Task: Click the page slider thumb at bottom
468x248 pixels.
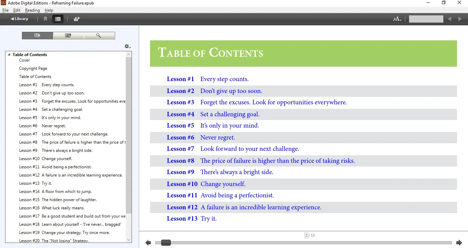Action: (166, 243)
